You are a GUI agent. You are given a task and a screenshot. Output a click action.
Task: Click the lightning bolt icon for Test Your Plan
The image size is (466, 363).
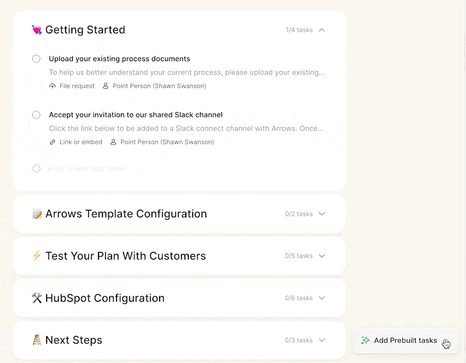coord(37,256)
